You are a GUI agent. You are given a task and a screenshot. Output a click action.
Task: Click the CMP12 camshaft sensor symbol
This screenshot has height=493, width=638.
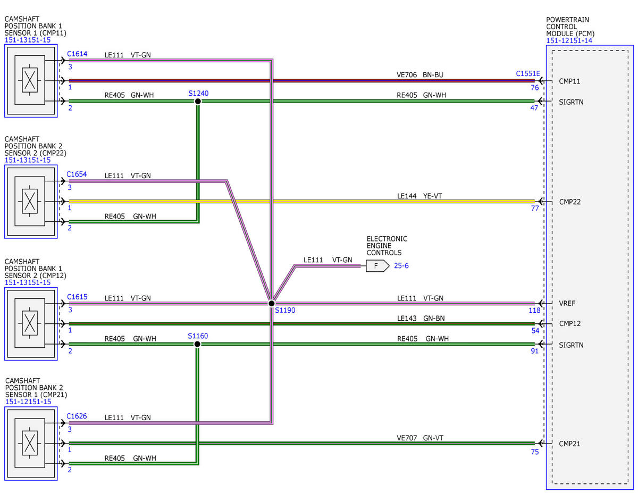coord(31,324)
